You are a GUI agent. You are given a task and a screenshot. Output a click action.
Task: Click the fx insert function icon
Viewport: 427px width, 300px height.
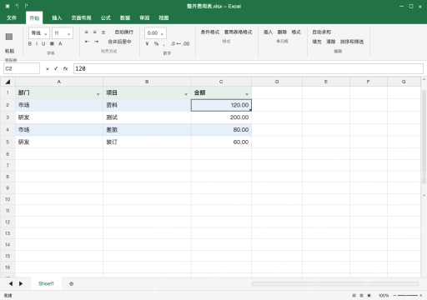pyautogui.click(x=65, y=68)
